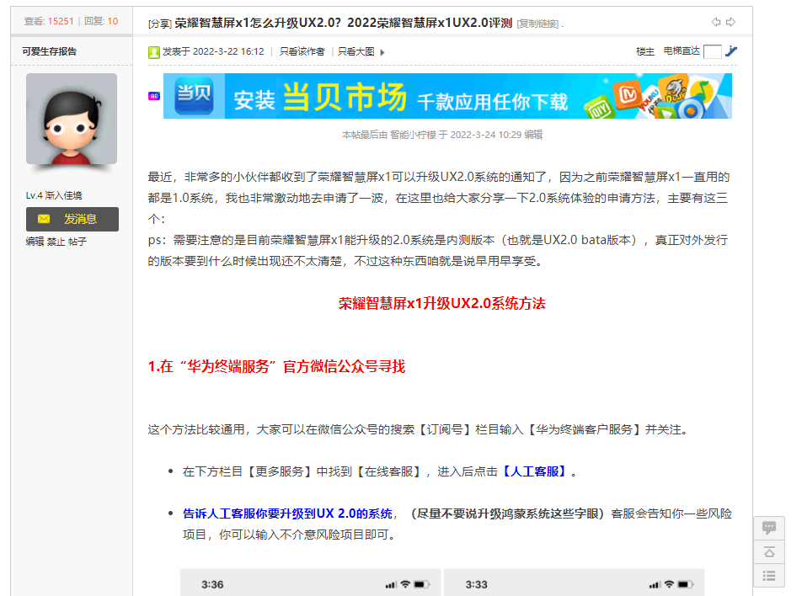This screenshot has width=802, height=596.
Task: Click the floating back-to-top icon
Action: click(769, 552)
